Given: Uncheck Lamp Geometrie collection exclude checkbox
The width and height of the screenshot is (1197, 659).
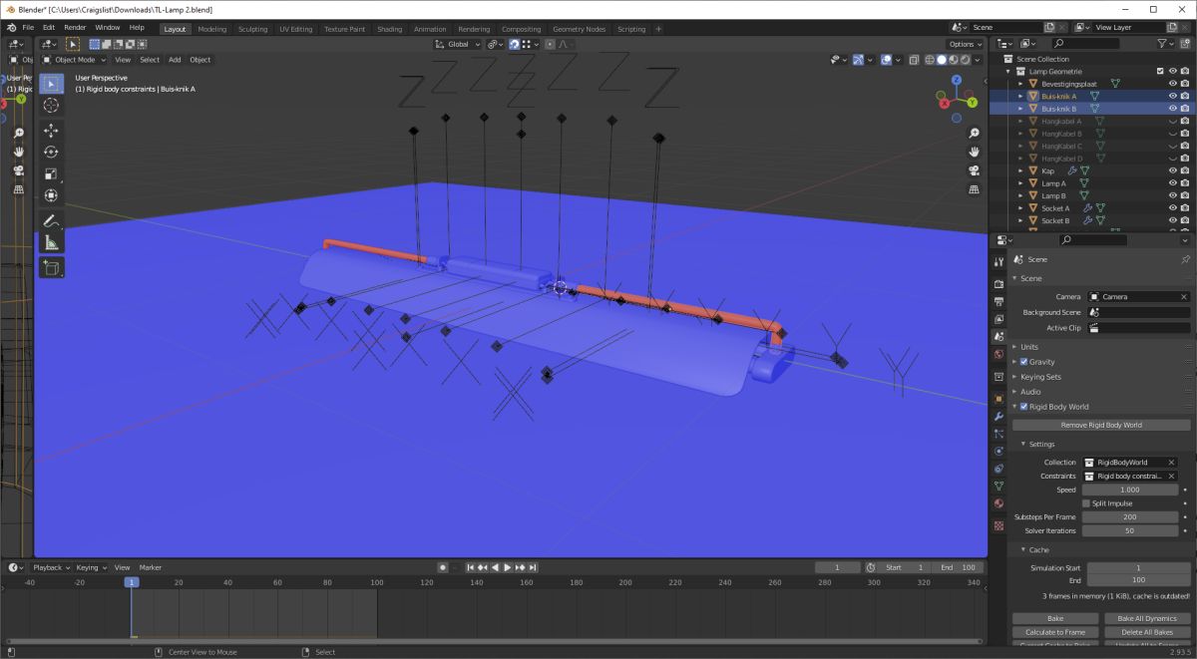Looking at the screenshot, I should (1159, 71).
